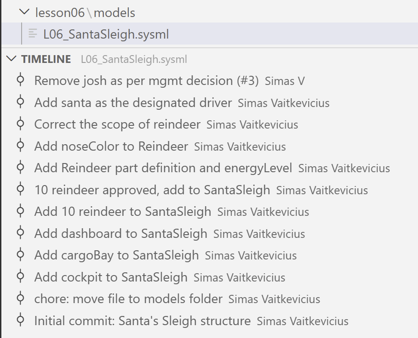The height and width of the screenshot is (338, 418).
Task: Select the 'Remove josh as per mgmt decision (#3)' commit
Action: point(146,81)
